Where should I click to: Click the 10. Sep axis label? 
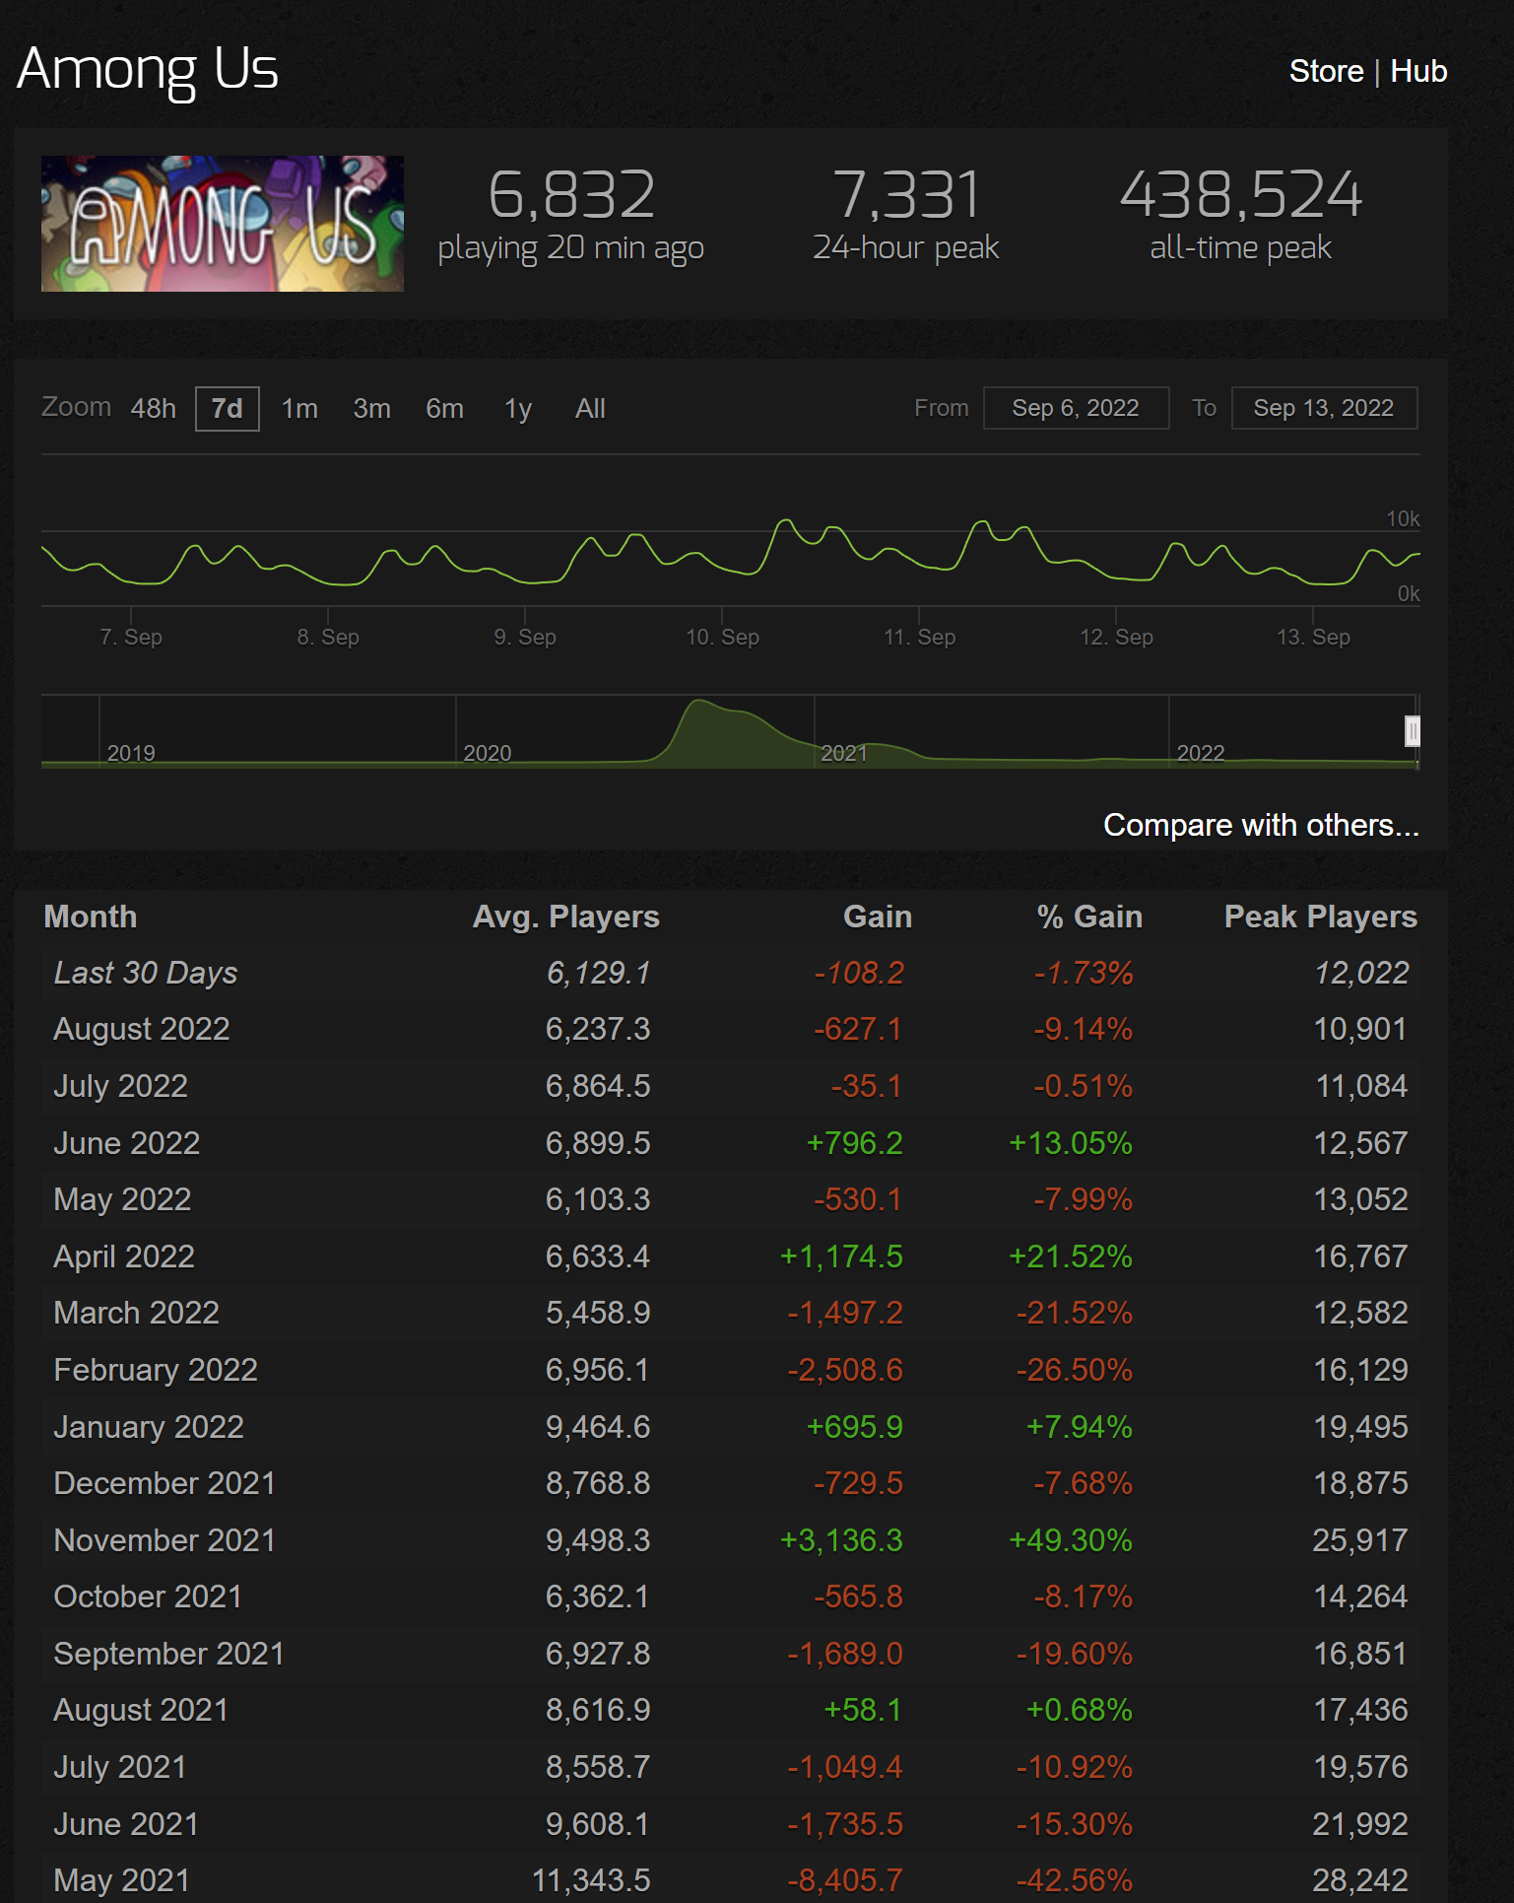click(x=722, y=637)
